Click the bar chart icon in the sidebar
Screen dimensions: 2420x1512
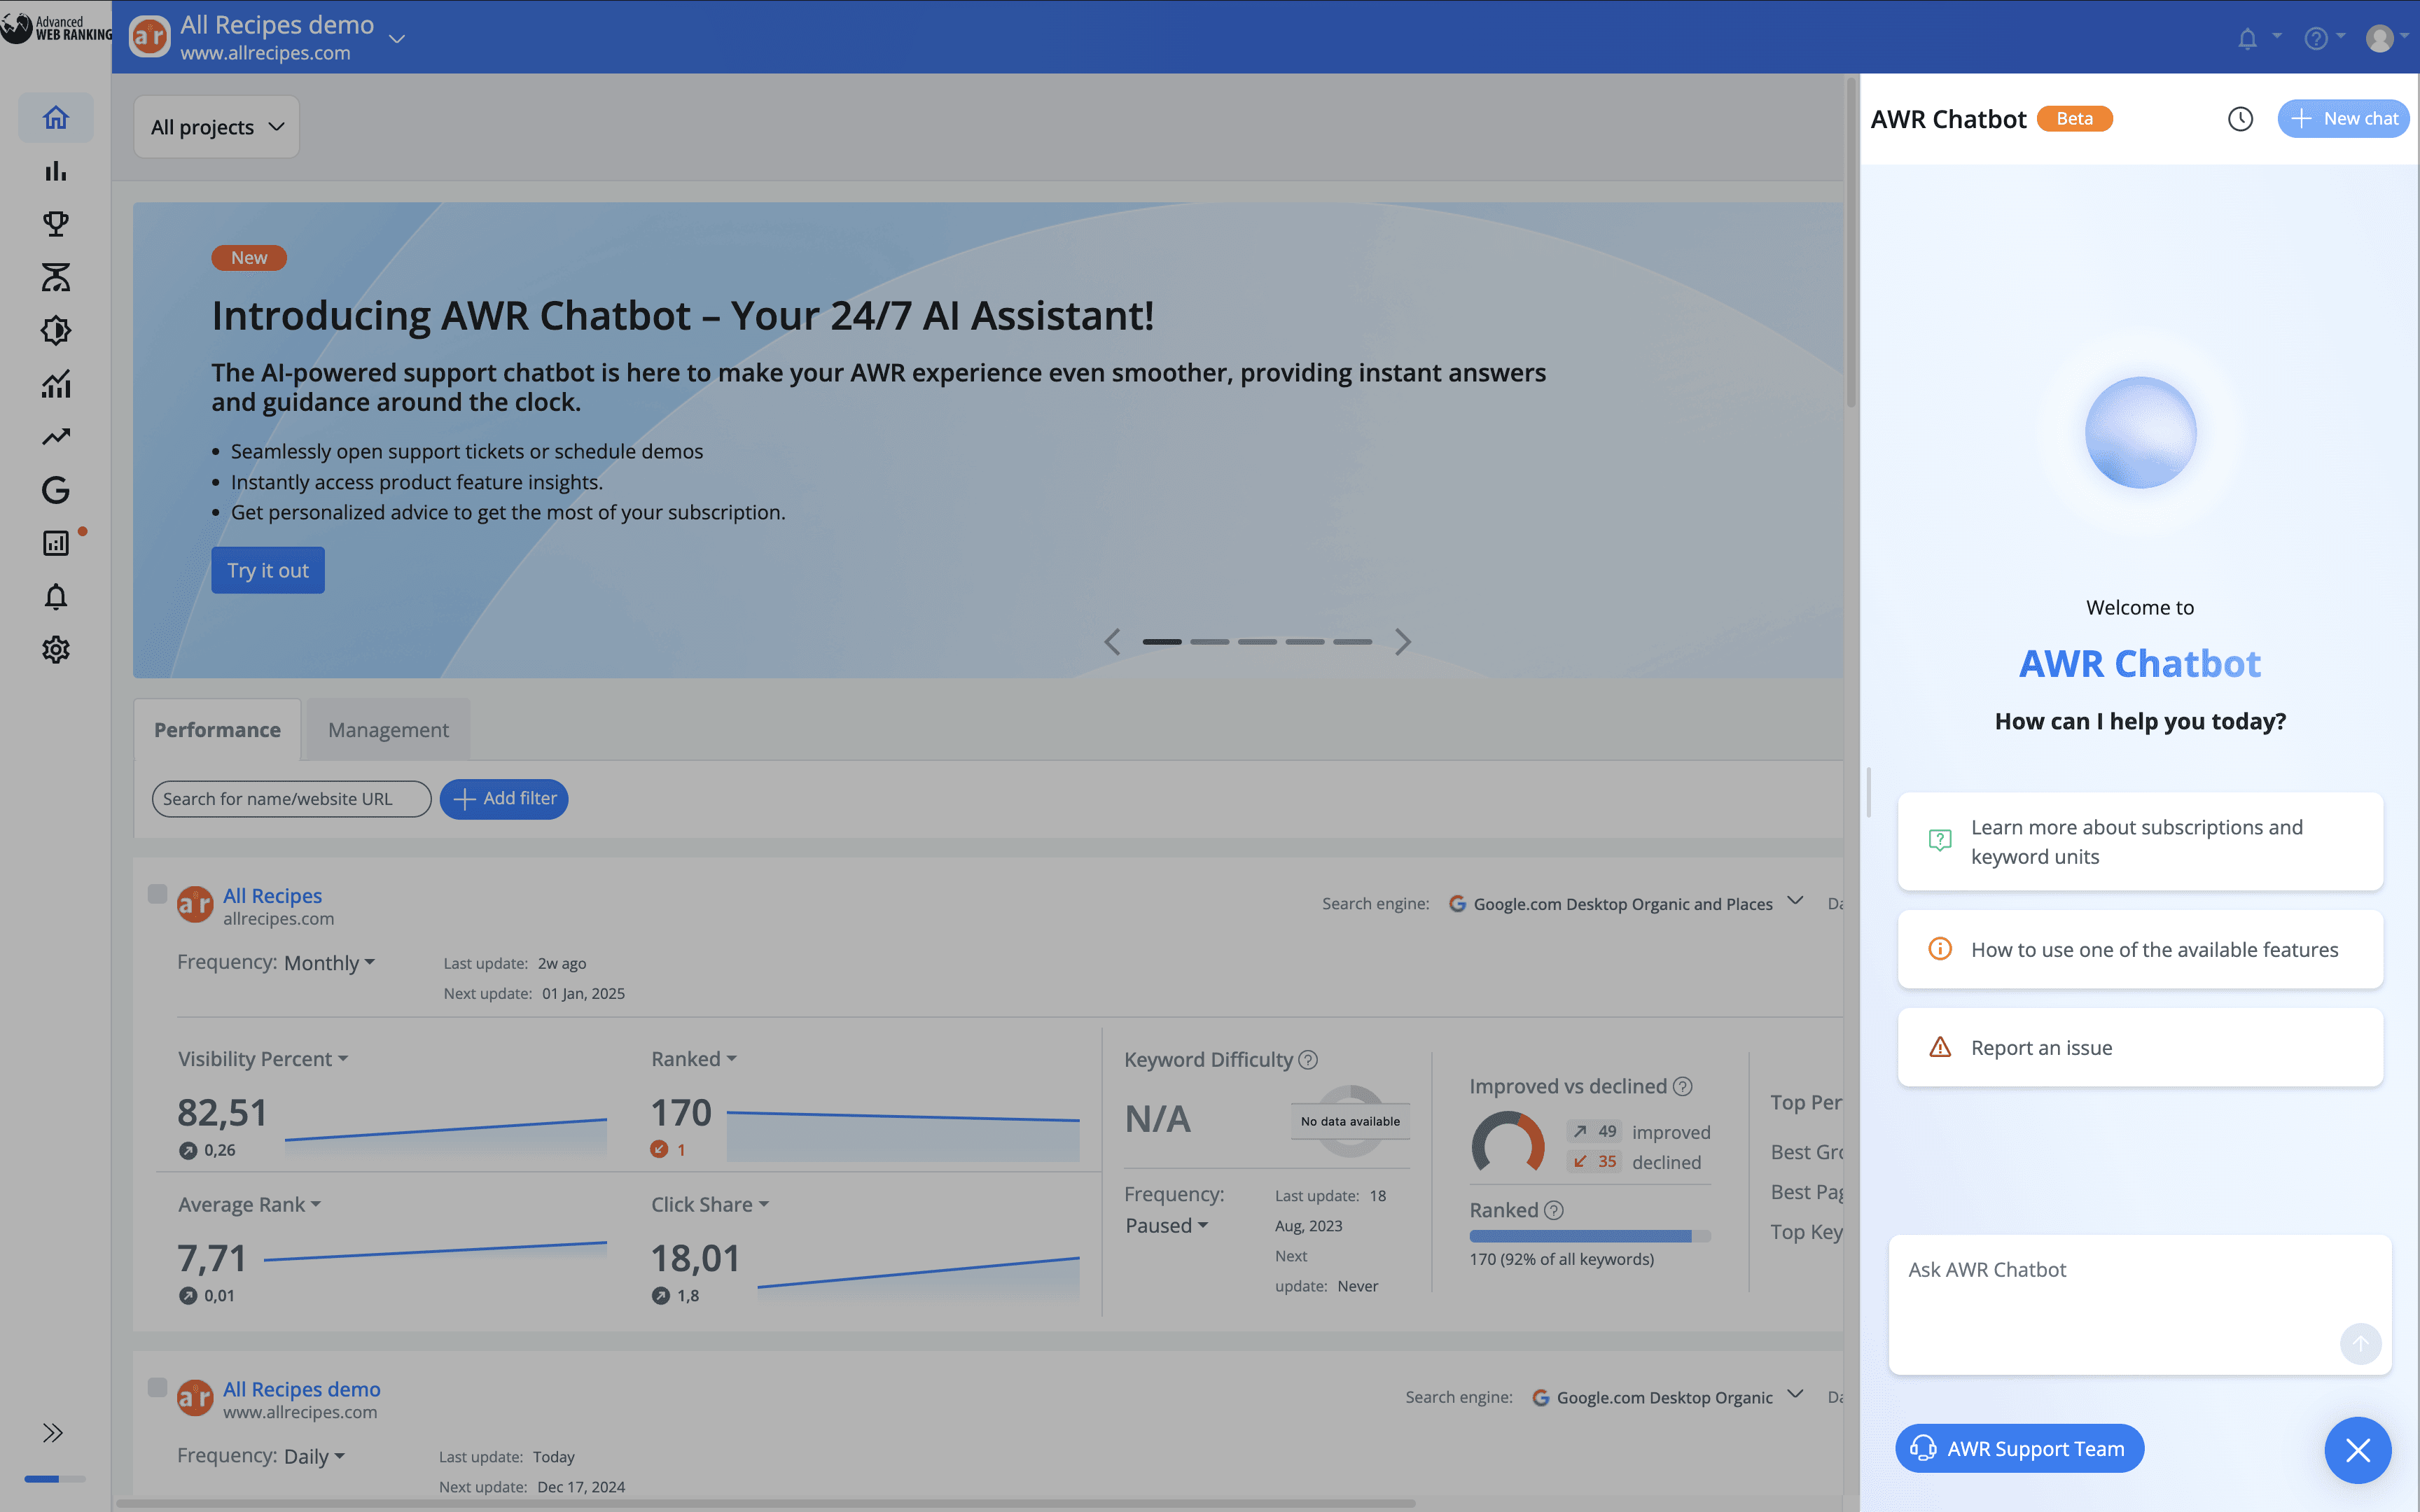click(x=56, y=171)
